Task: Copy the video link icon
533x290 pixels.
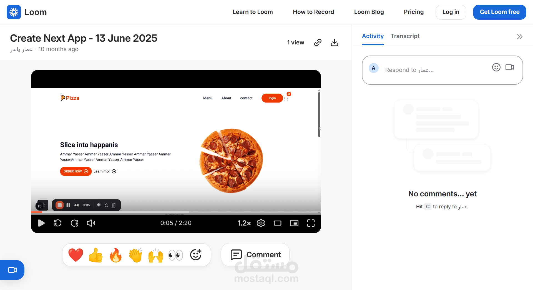Action: pyautogui.click(x=318, y=42)
